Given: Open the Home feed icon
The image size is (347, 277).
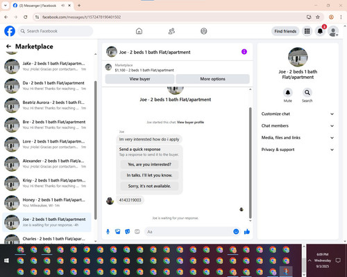Looking at the screenshot, I should [139, 31].
